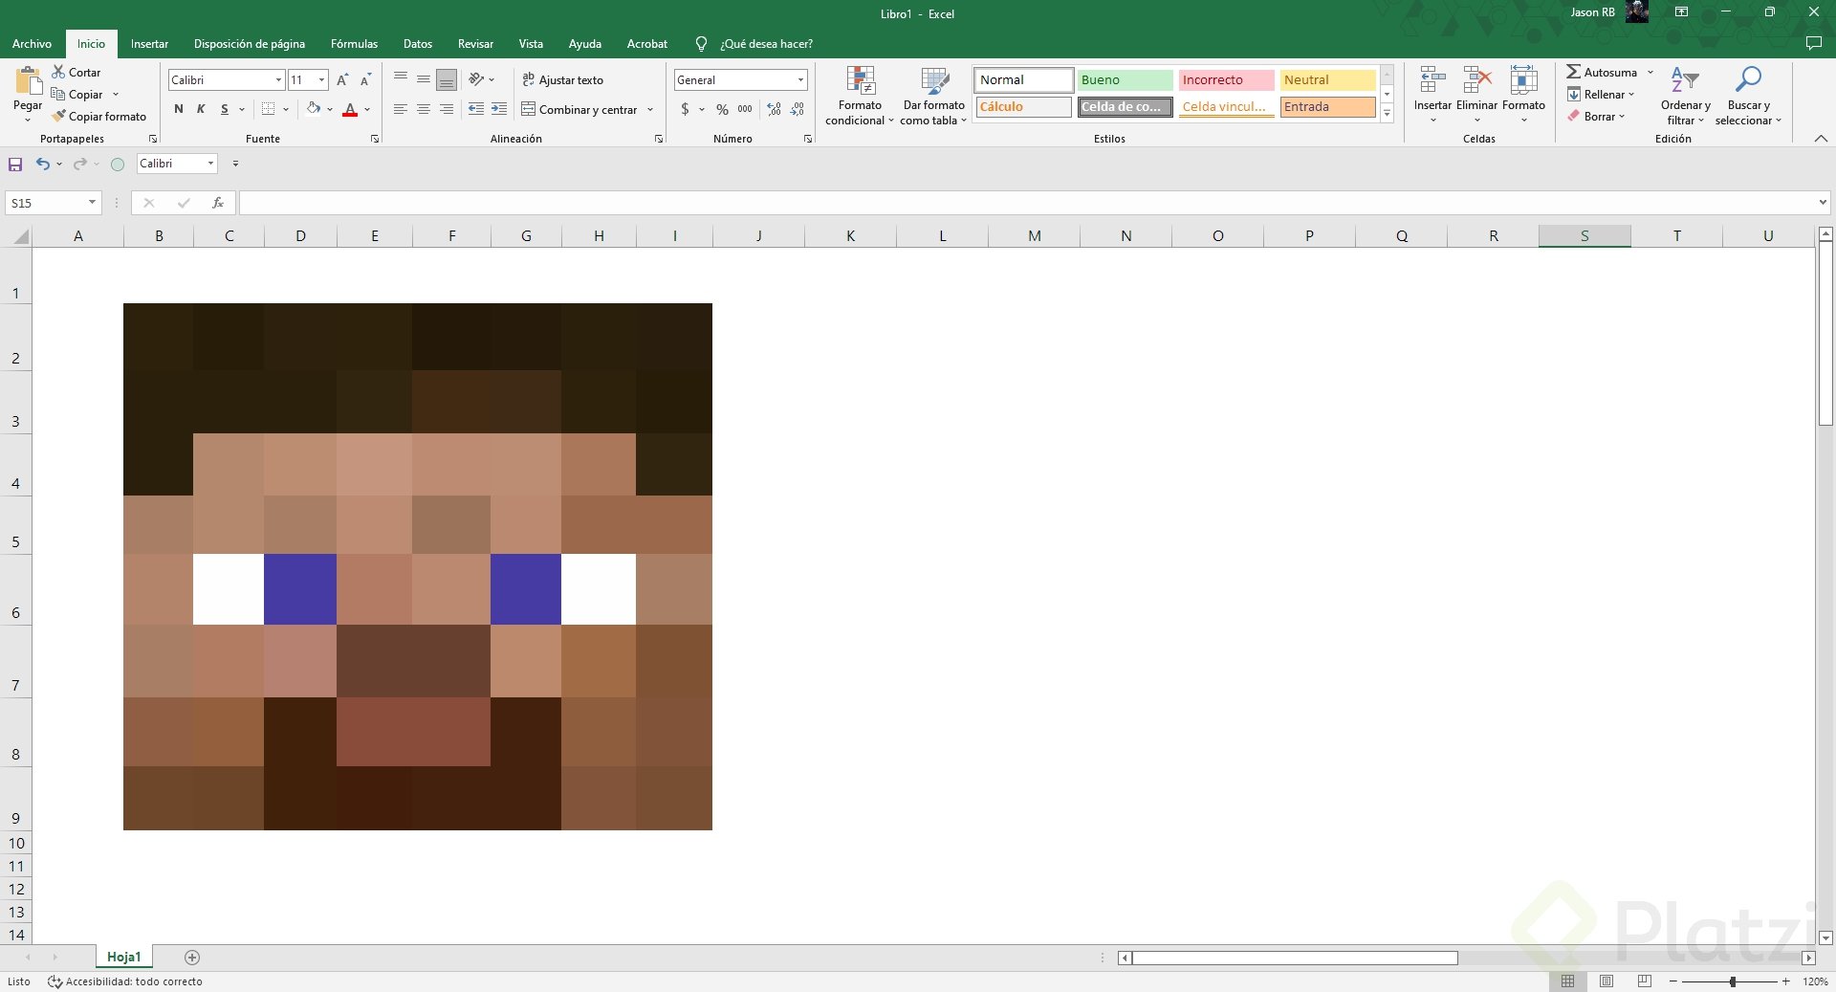Apply the red font color A
This screenshot has height=992, width=1836.
click(x=350, y=109)
